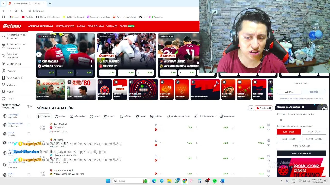330x185 pixels.
Task: Open Social Nuevo top menu
Action: click(127, 26)
